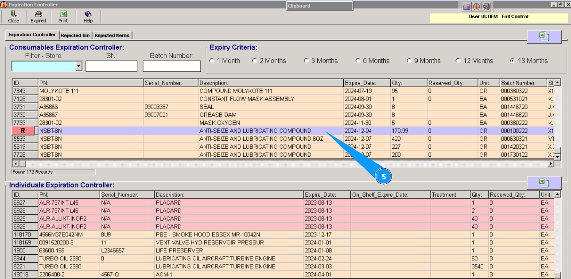Open Help via the book icon
The width and height of the screenshot is (571, 279).
click(x=88, y=15)
